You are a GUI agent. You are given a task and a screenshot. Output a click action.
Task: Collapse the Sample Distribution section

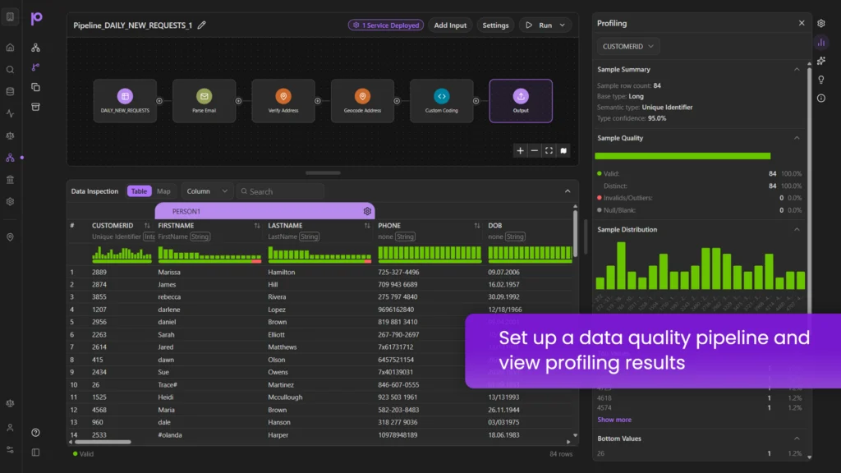click(797, 230)
